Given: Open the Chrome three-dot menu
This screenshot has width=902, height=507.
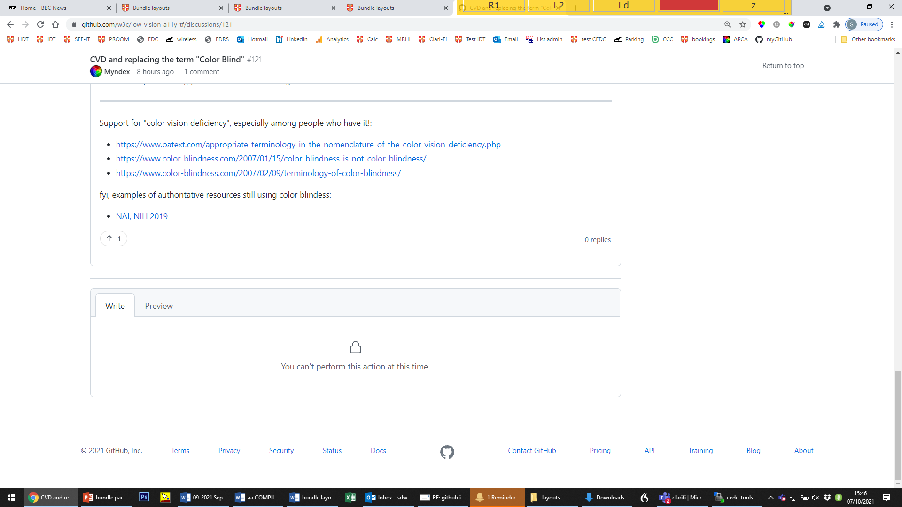Looking at the screenshot, I should (892, 24).
